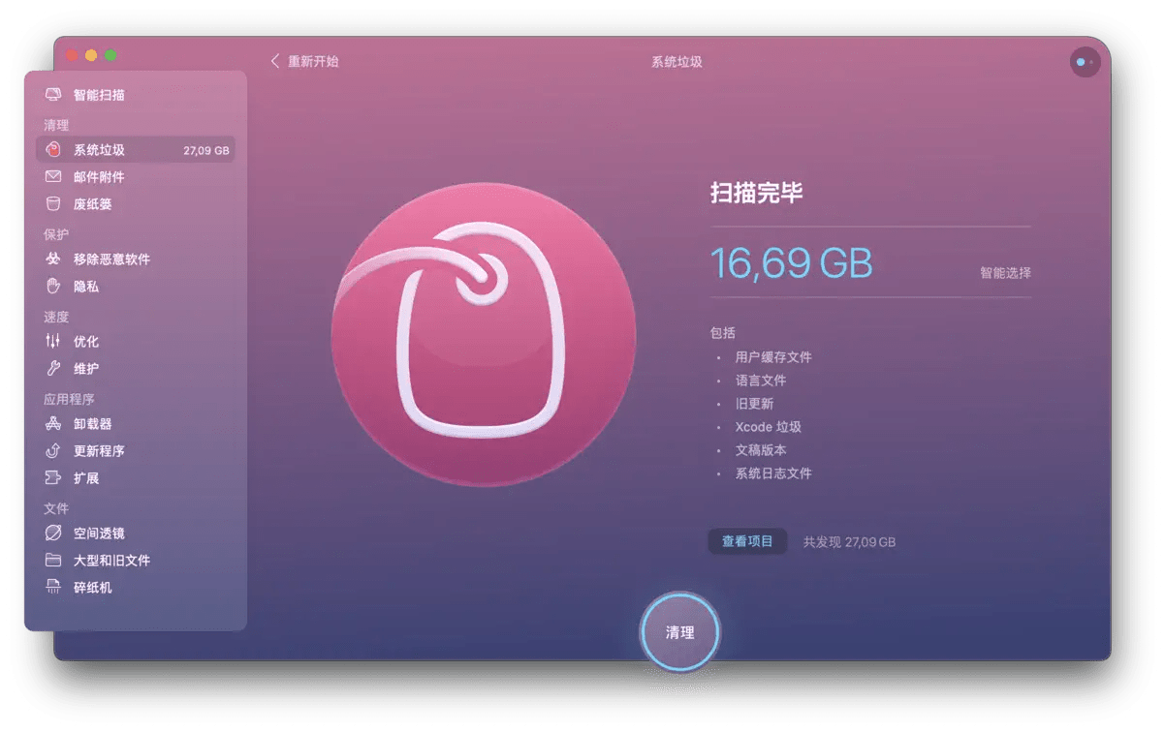Open the assistant dot icon at top right
This screenshot has width=1165, height=732.
(1085, 62)
